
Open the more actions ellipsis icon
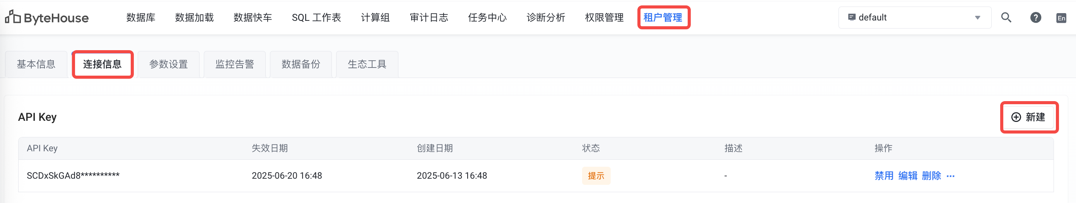click(951, 176)
